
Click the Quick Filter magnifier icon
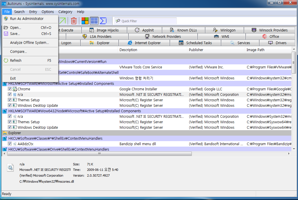coord(118,21)
